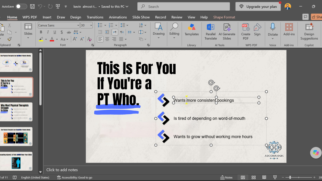Underline the selected text
The width and height of the screenshot is (322, 181).
click(55, 32)
